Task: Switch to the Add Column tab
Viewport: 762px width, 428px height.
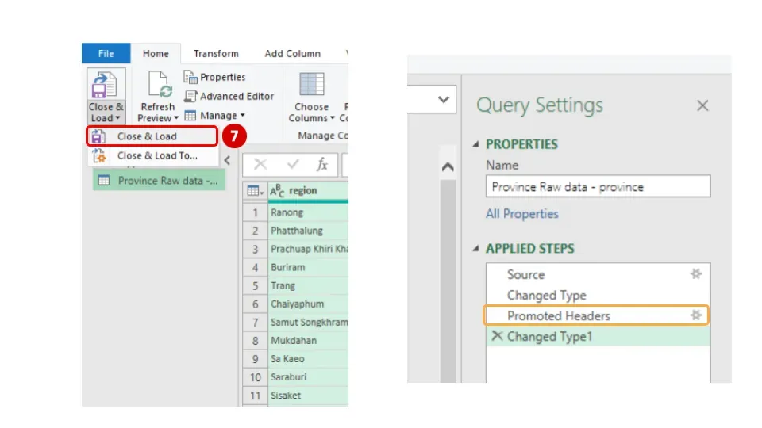Action: click(293, 53)
